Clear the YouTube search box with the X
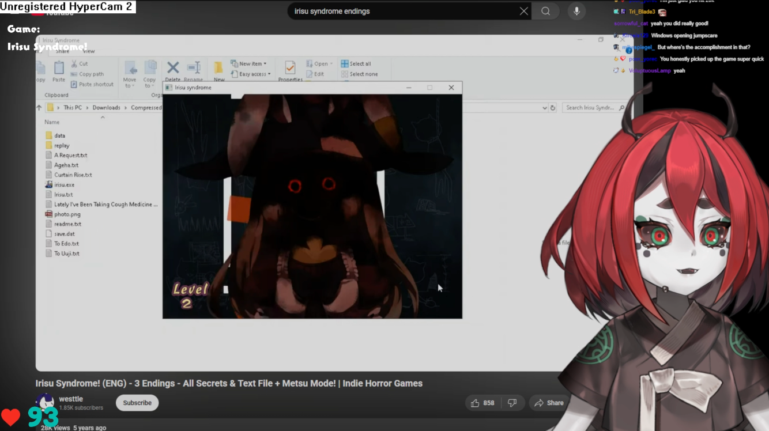Image resolution: width=769 pixels, height=431 pixels. (x=523, y=11)
